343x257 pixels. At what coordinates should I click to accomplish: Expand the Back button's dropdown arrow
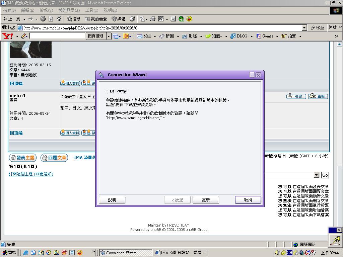click(x=24, y=19)
